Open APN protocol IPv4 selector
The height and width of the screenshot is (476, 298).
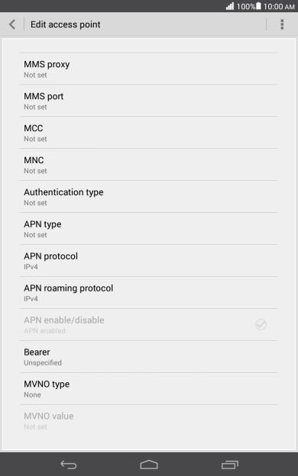tap(149, 261)
